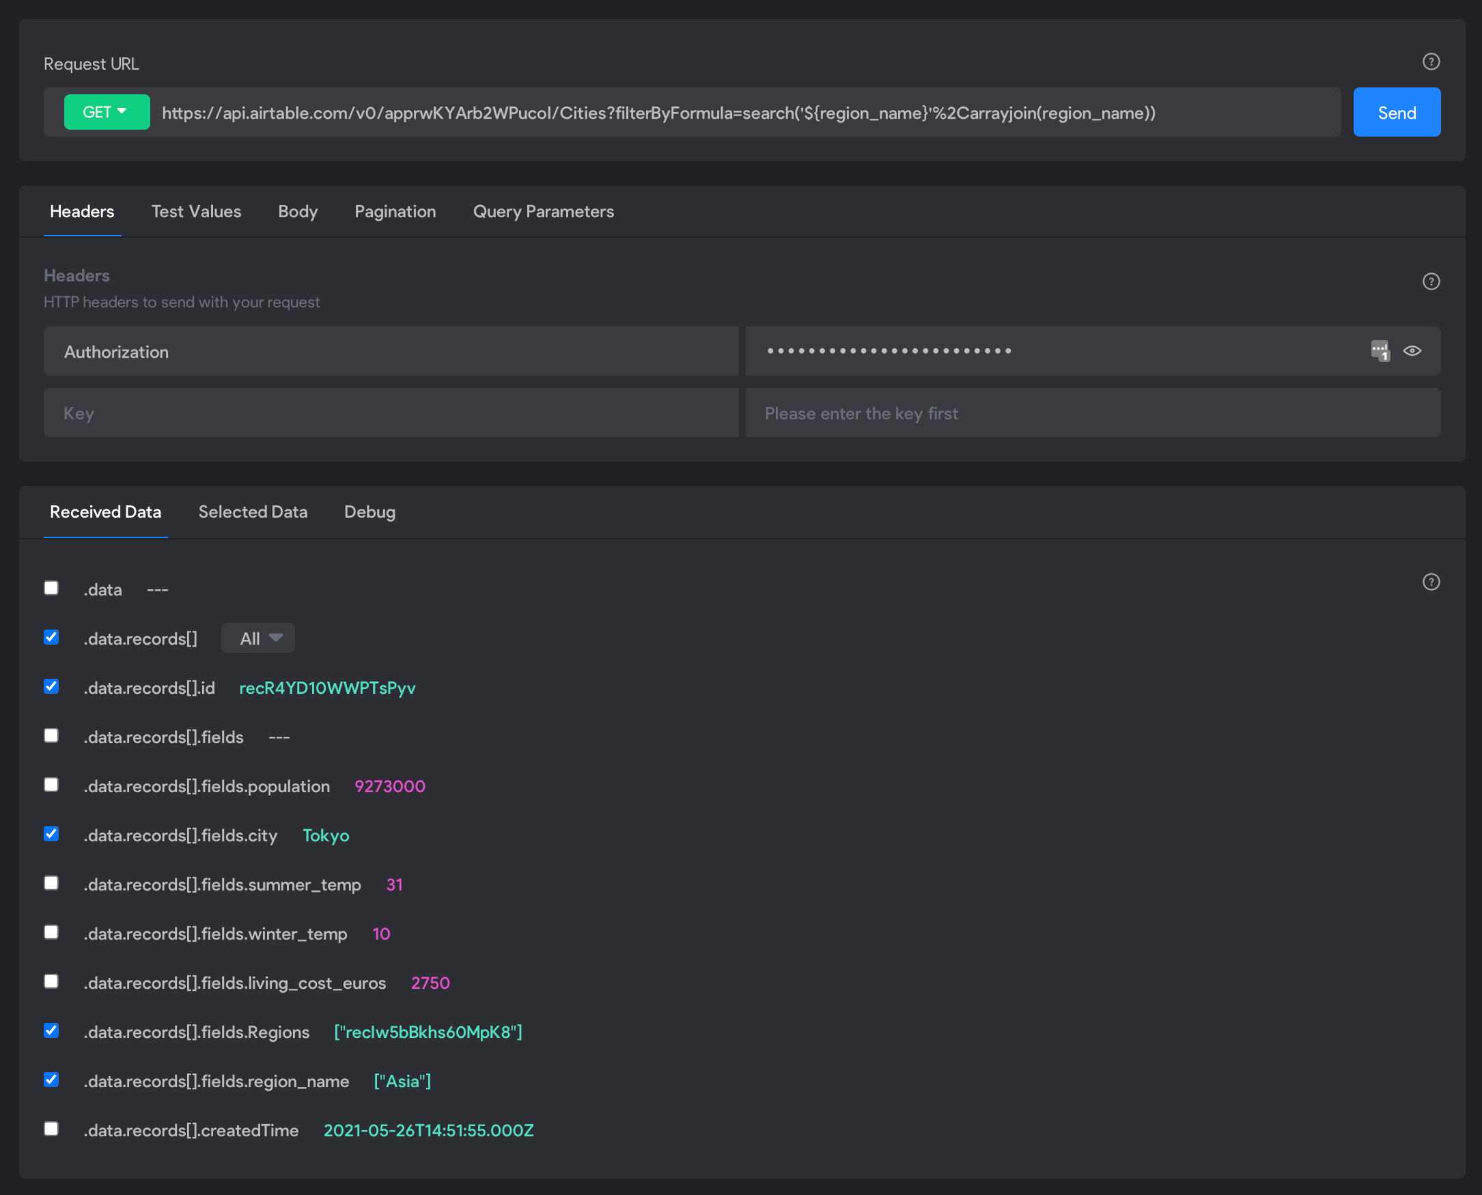Reveal Authorization value with eye icon
The height and width of the screenshot is (1195, 1482).
[x=1412, y=351]
